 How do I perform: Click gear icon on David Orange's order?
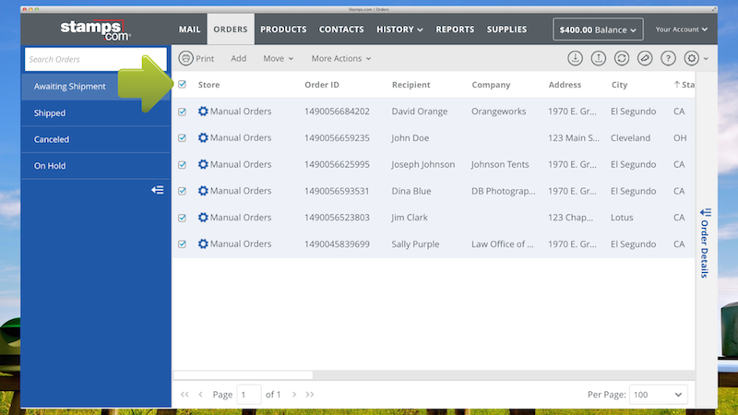(x=203, y=112)
